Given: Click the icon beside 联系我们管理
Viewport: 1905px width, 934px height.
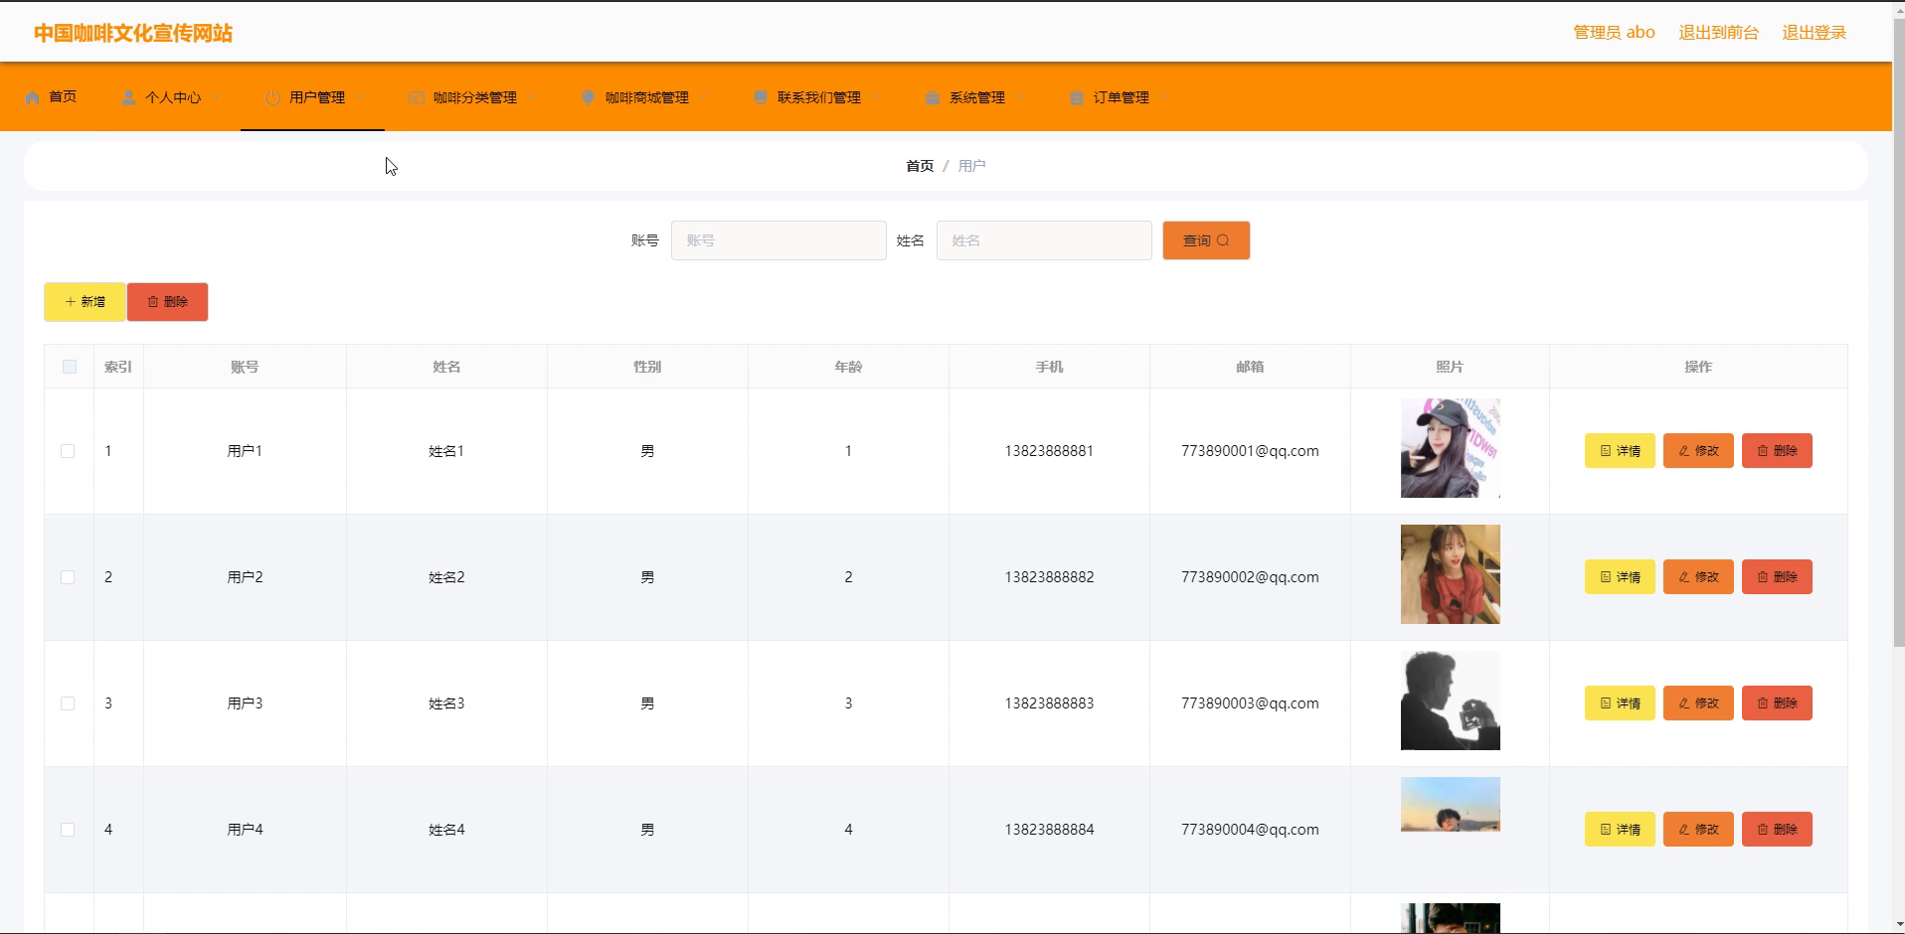Looking at the screenshot, I should point(761,97).
